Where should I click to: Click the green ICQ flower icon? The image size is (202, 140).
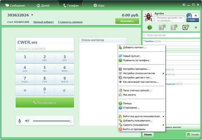[149, 28]
